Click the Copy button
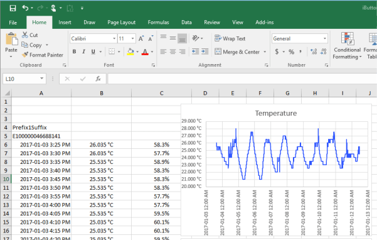377x240 pixels. [x=31, y=45]
